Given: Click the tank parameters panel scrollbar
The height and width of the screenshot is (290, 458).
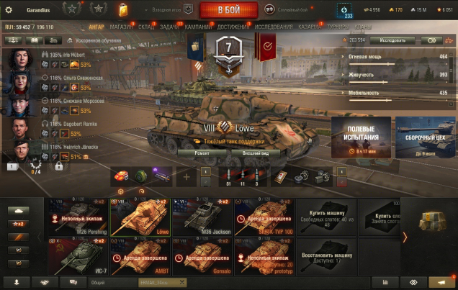Looking at the screenshot, I should [x=451, y=78].
